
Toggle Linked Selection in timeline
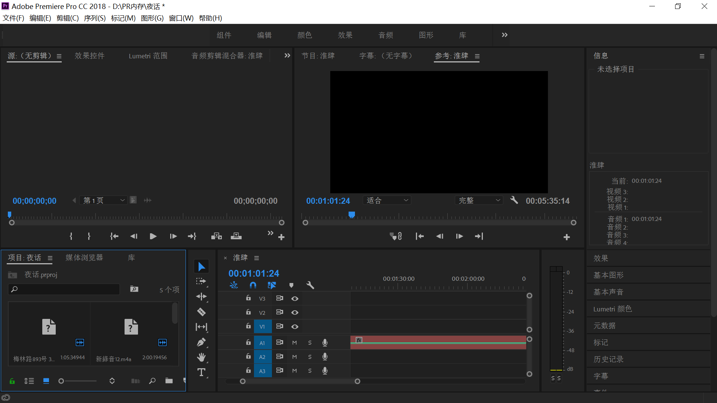click(272, 285)
